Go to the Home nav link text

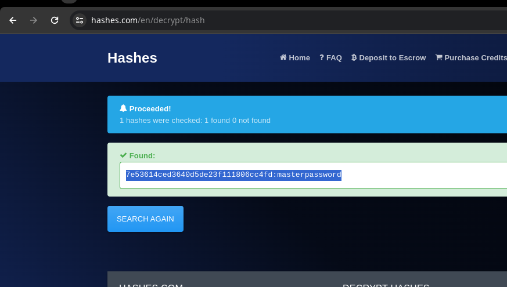pyautogui.click(x=299, y=58)
